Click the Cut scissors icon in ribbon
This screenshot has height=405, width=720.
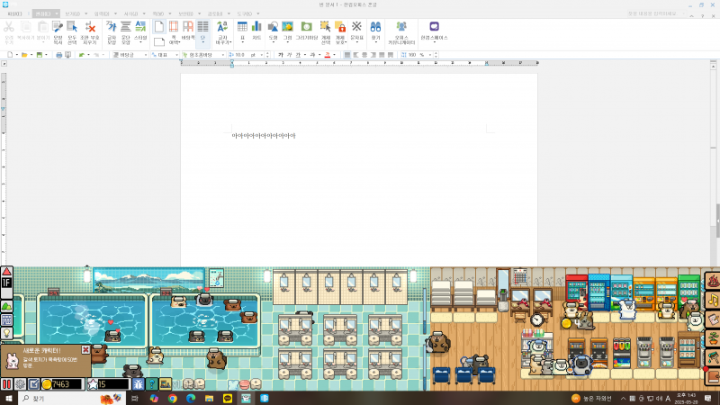[x=9, y=27]
